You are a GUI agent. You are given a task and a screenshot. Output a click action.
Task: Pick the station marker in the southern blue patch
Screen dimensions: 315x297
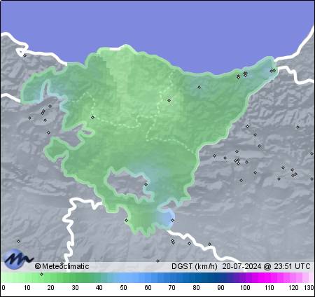click(x=172, y=220)
